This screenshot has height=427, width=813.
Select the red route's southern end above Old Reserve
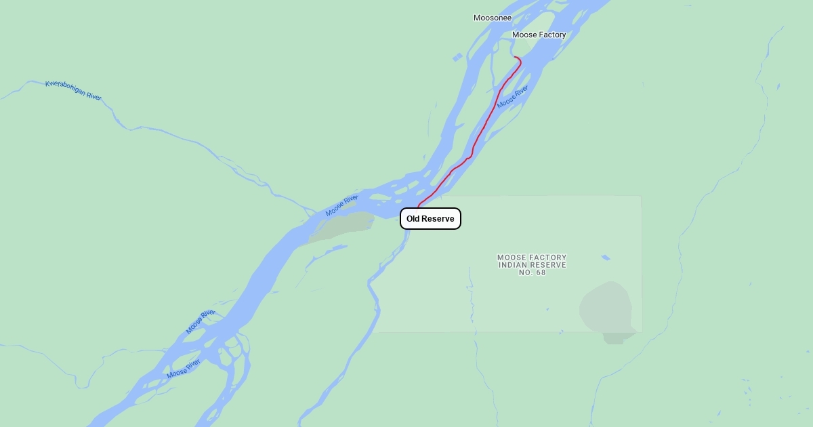(419, 205)
